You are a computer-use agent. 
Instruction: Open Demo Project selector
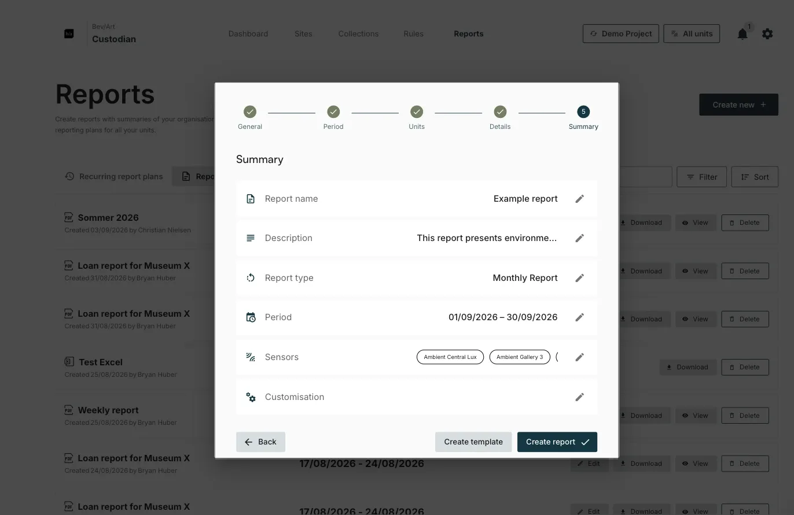pos(620,34)
